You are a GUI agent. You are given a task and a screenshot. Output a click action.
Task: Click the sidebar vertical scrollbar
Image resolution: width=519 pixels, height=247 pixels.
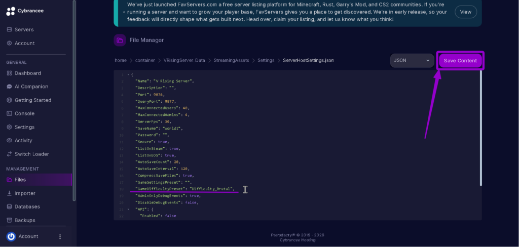74,100
